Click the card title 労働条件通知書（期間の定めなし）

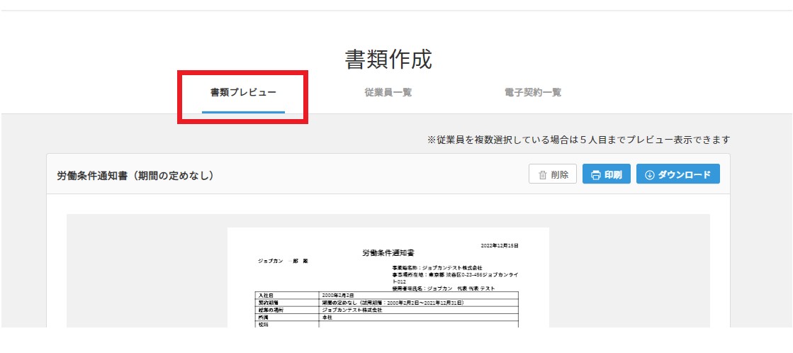coord(135,175)
